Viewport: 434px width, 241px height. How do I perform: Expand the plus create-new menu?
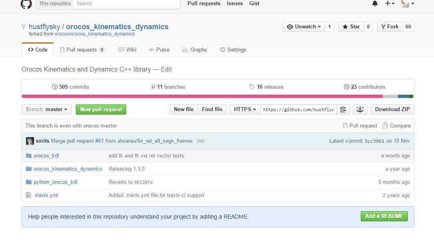point(390,4)
